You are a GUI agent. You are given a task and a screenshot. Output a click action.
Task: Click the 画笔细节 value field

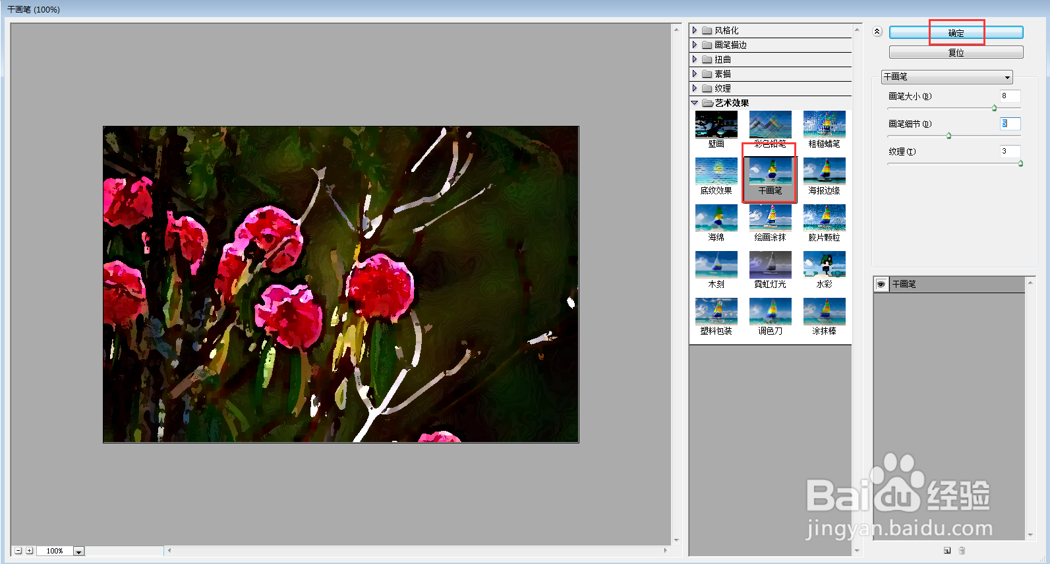click(x=1010, y=124)
